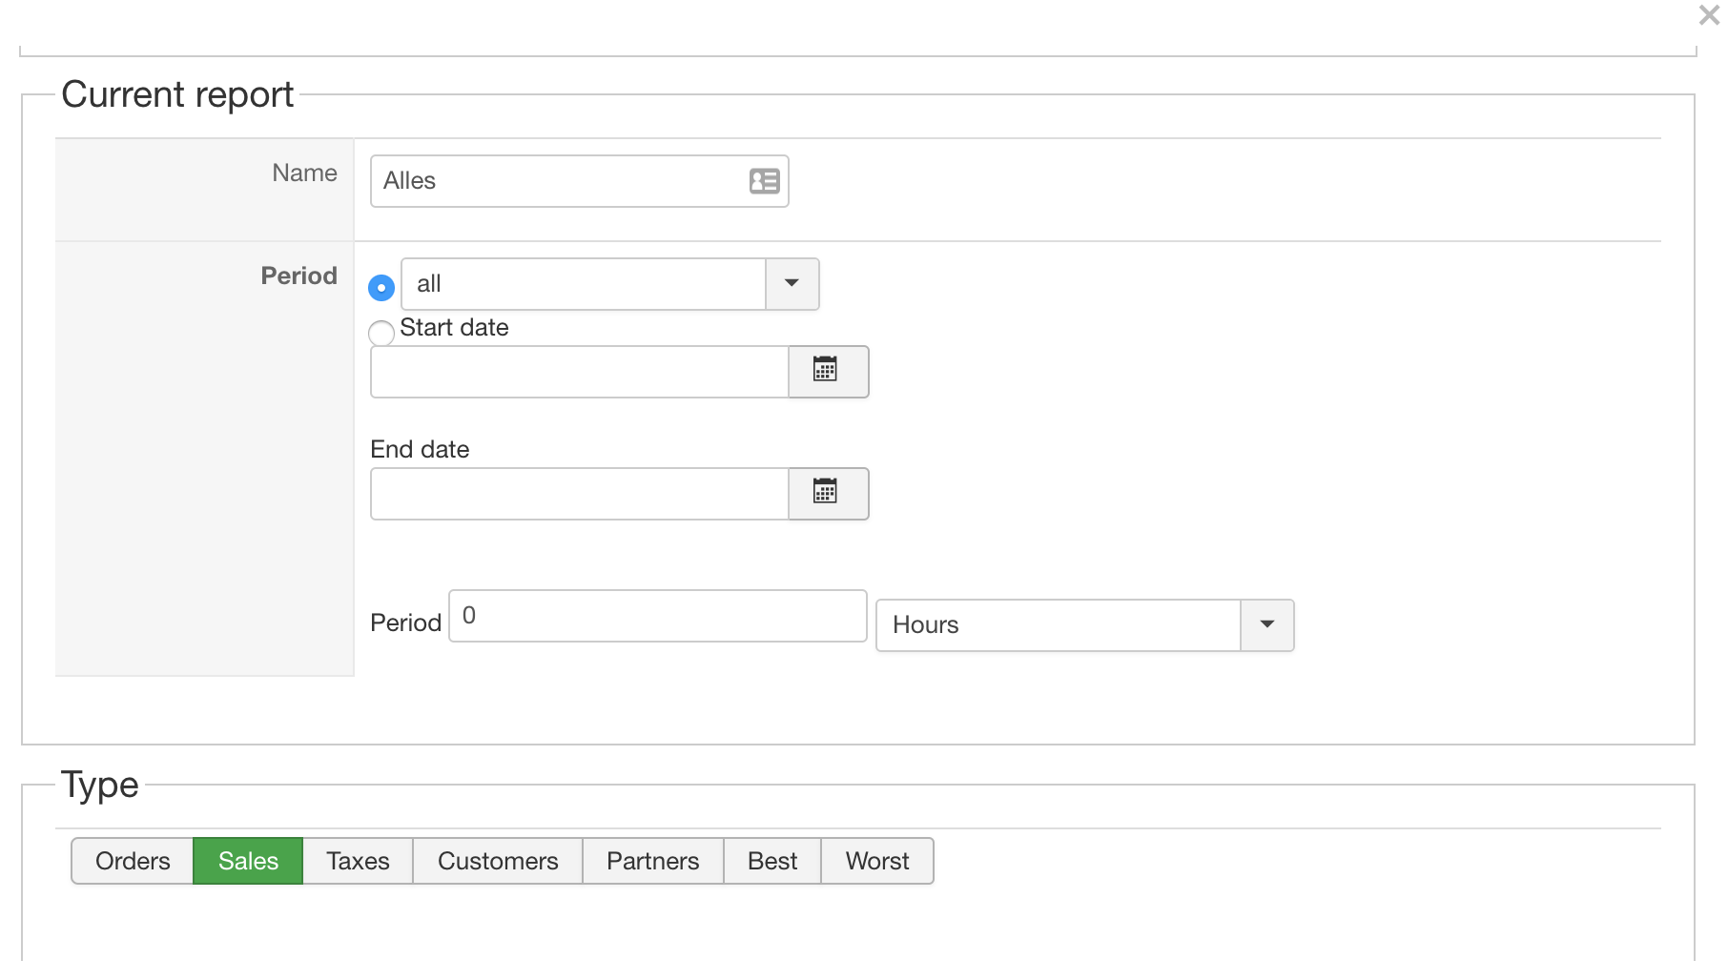Click the Start date text field
Image resolution: width=1728 pixels, height=980 pixels.
coord(579,372)
